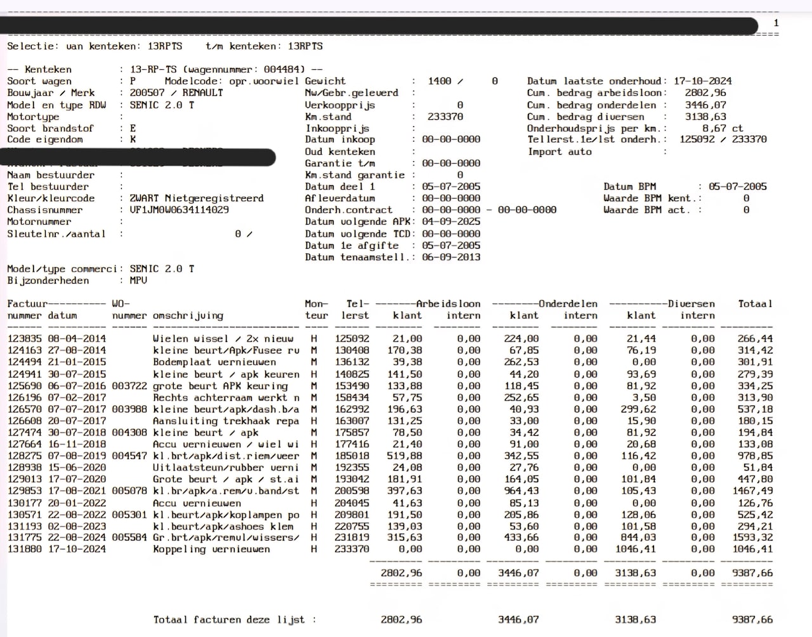Click the page number 1 at top right
The image size is (812, 637).
pyautogui.click(x=775, y=23)
